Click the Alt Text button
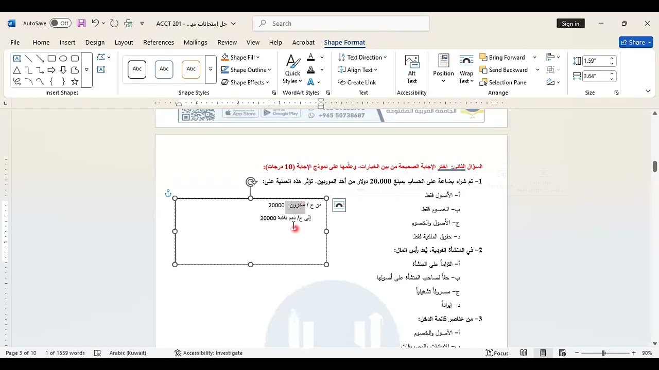This screenshot has width=659, height=370. pyautogui.click(x=412, y=70)
